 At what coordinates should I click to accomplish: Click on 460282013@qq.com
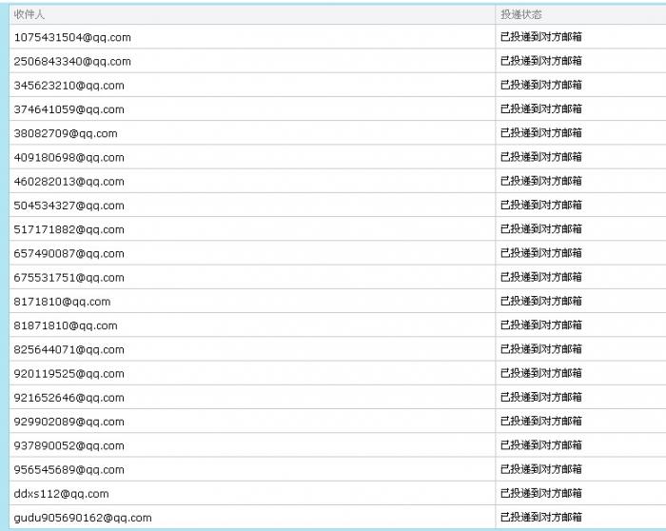coord(69,182)
